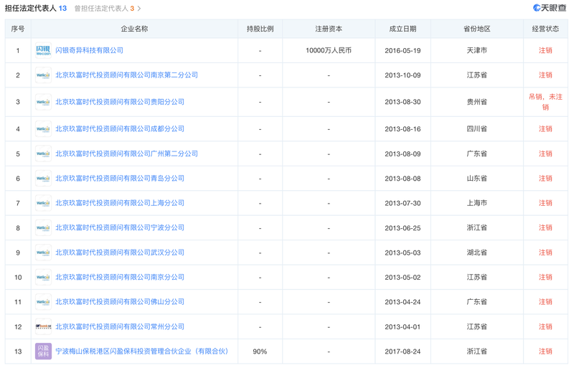Viewport: 574px width, 368px height.
Task: Click logo beside 武汉分公司 company row
Action: pyautogui.click(x=43, y=253)
